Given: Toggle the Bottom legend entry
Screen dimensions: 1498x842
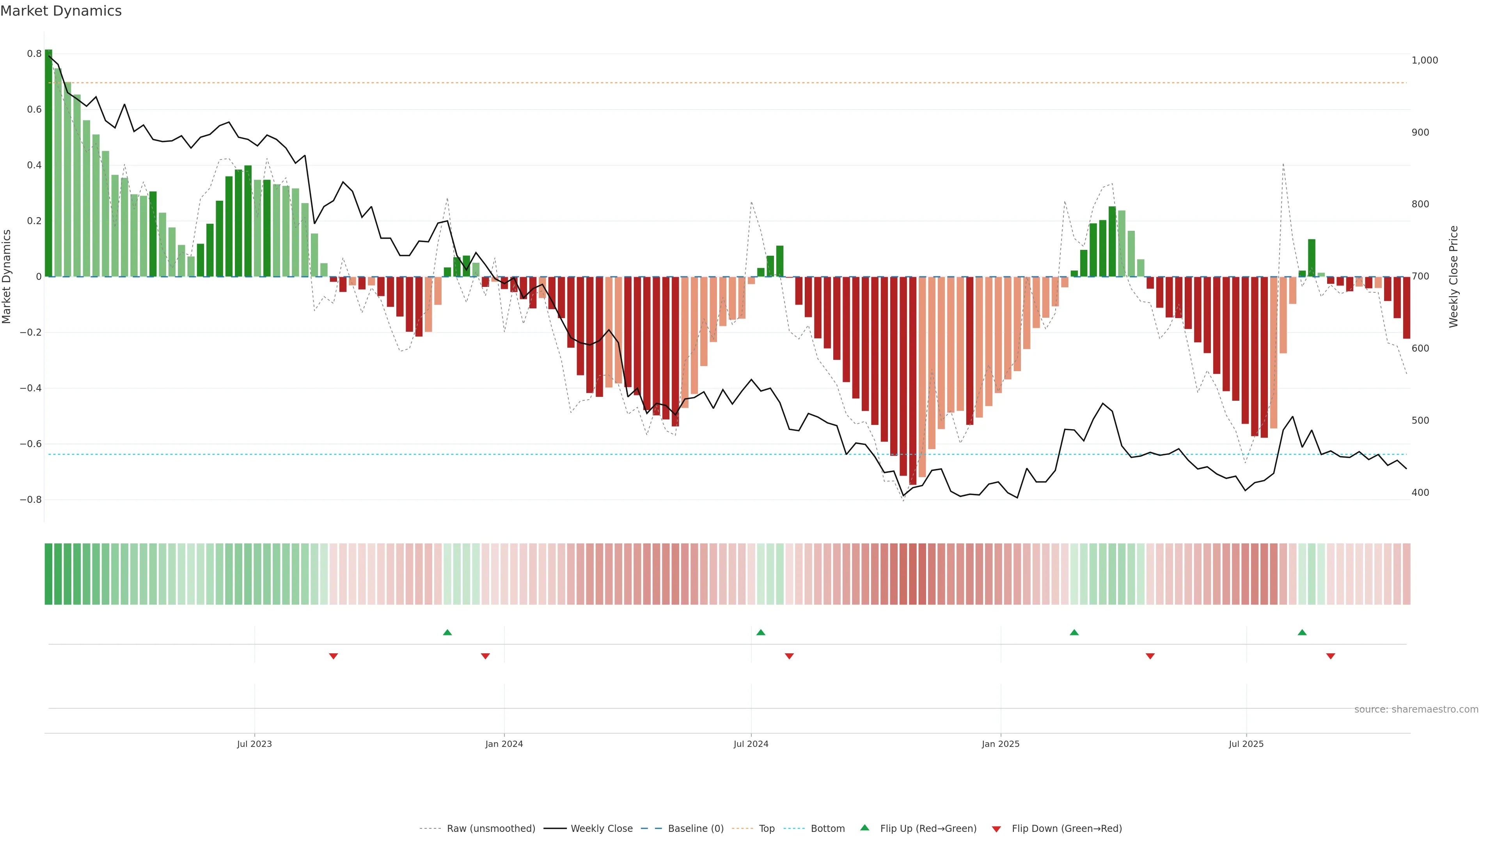Looking at the screenshot, I should coord(827,829).
